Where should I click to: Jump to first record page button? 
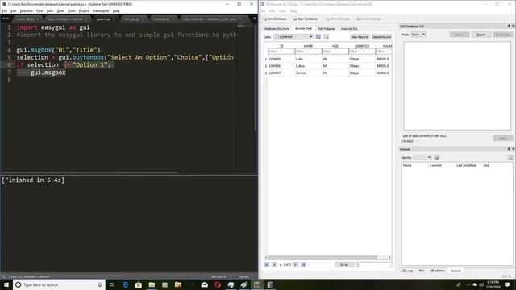point(267,265)
